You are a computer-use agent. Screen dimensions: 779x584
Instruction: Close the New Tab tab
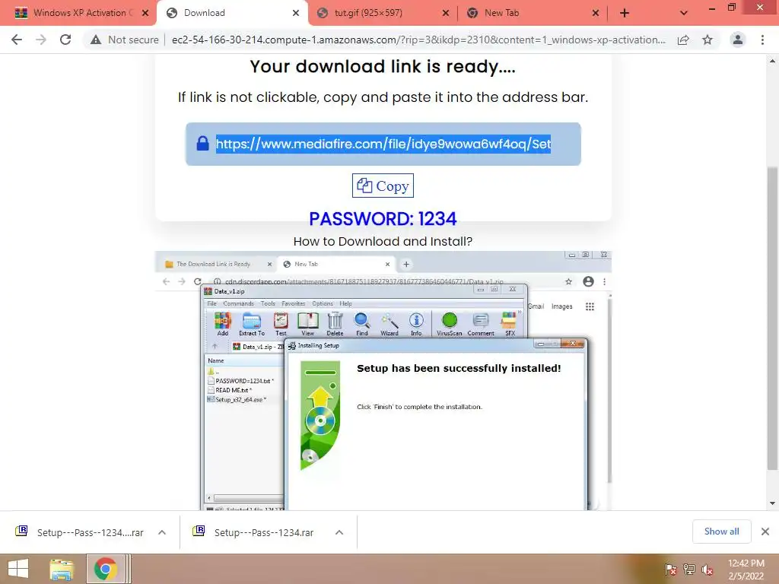click(x=595, y=13)
